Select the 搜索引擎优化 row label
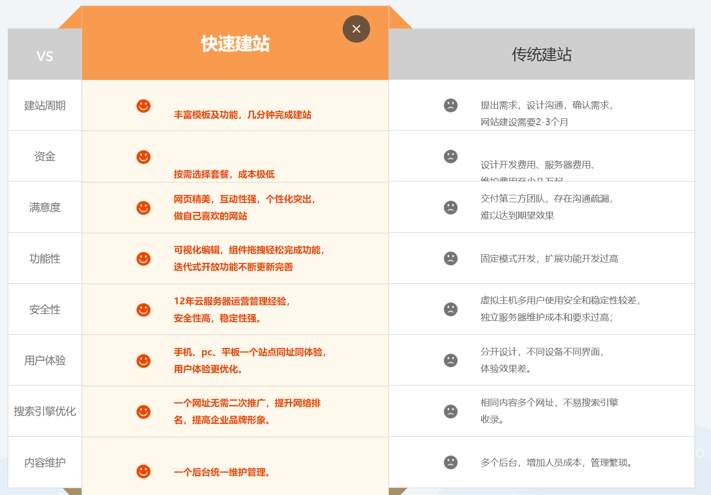This screenshot has height=495, width=711. pos(45,411)
